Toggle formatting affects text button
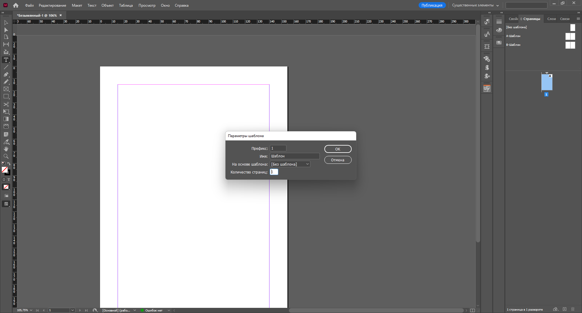Viewport: 582px width, 313px height. (x=9, y=180)
